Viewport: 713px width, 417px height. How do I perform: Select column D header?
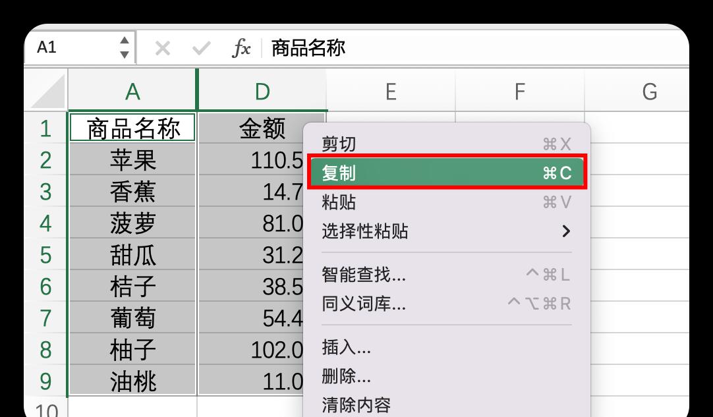pos(262,92)
